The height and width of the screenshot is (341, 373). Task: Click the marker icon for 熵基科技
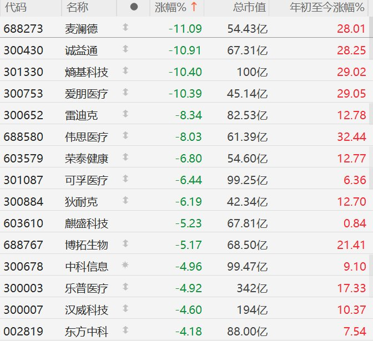tap(125, 70)
